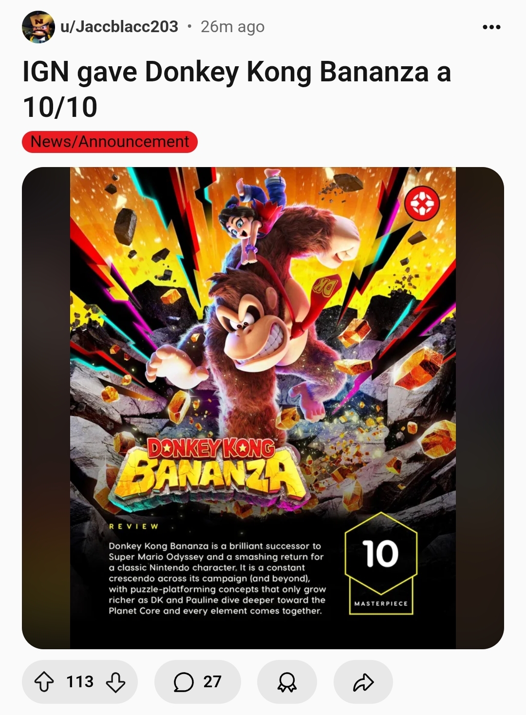The image size is (526, 715).
Task: Open the three-dot post options menu
Action: (x=491, y=27)
